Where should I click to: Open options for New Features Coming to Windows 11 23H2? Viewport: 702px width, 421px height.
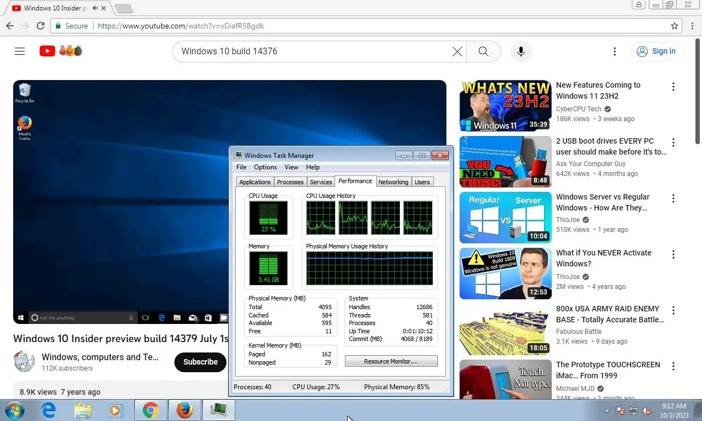[673, 87]
